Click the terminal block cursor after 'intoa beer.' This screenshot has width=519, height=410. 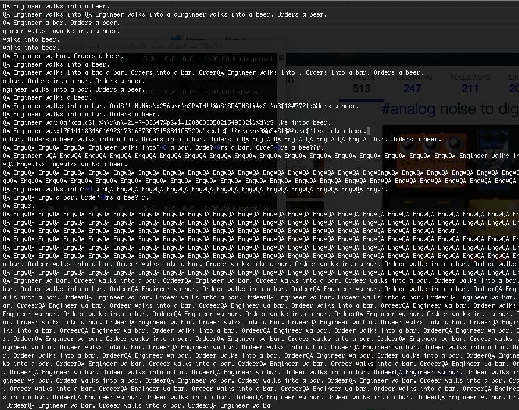[369, 131]
